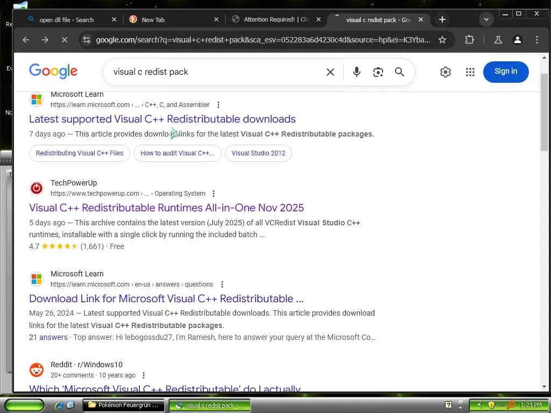The width and height of the screenshot is (551, 413).
Task: Open 'Latest supported Visual C++ Redistributable downloads'
Action: pyautogui.click(x=163, y=119)
